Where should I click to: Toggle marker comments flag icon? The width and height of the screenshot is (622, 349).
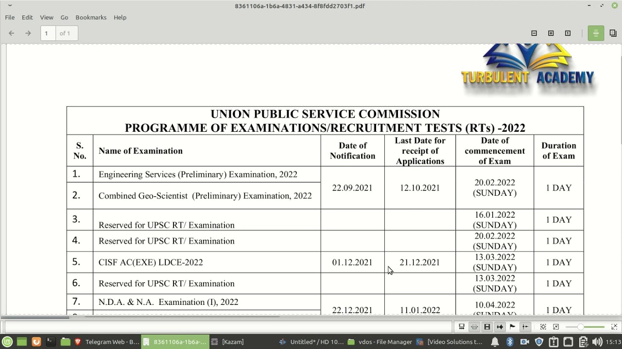[x=512, y=327]
